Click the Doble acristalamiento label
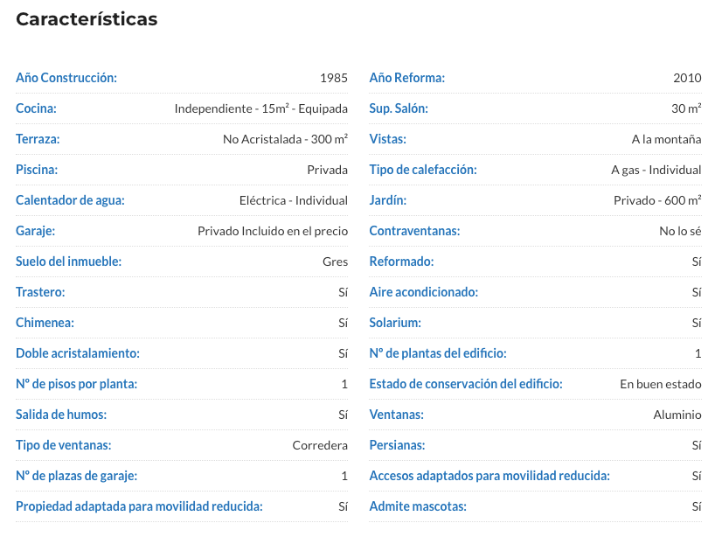The image size is (722, 537). [78, 353]
